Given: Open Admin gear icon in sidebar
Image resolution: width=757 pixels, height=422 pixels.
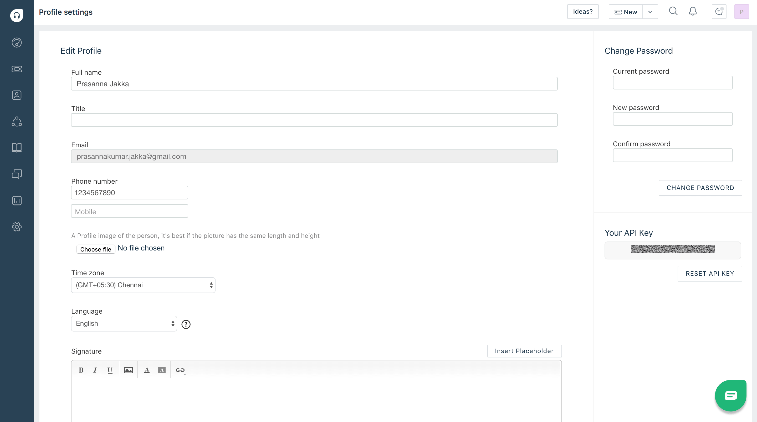Looking at the screenshot, I should 17,227.
